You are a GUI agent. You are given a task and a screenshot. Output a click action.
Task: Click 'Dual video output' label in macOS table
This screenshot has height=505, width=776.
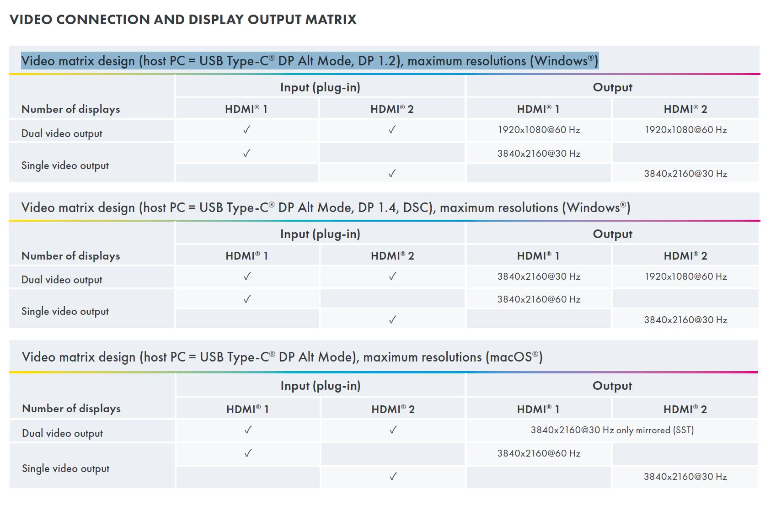(x=62, y=433)
